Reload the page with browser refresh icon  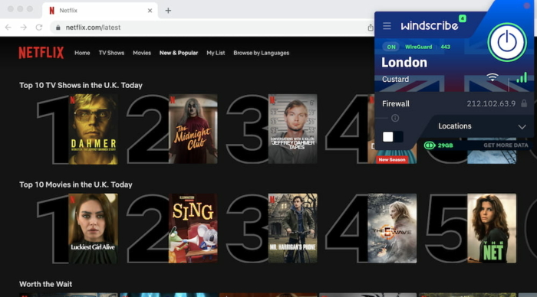coord(39,28)
